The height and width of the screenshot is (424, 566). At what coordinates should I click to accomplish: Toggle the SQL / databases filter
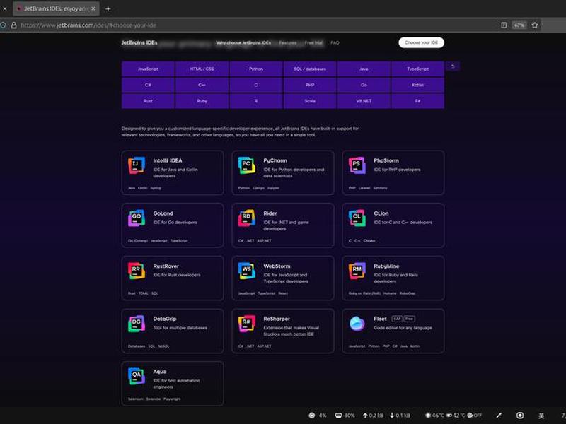[x=310, y=69]
